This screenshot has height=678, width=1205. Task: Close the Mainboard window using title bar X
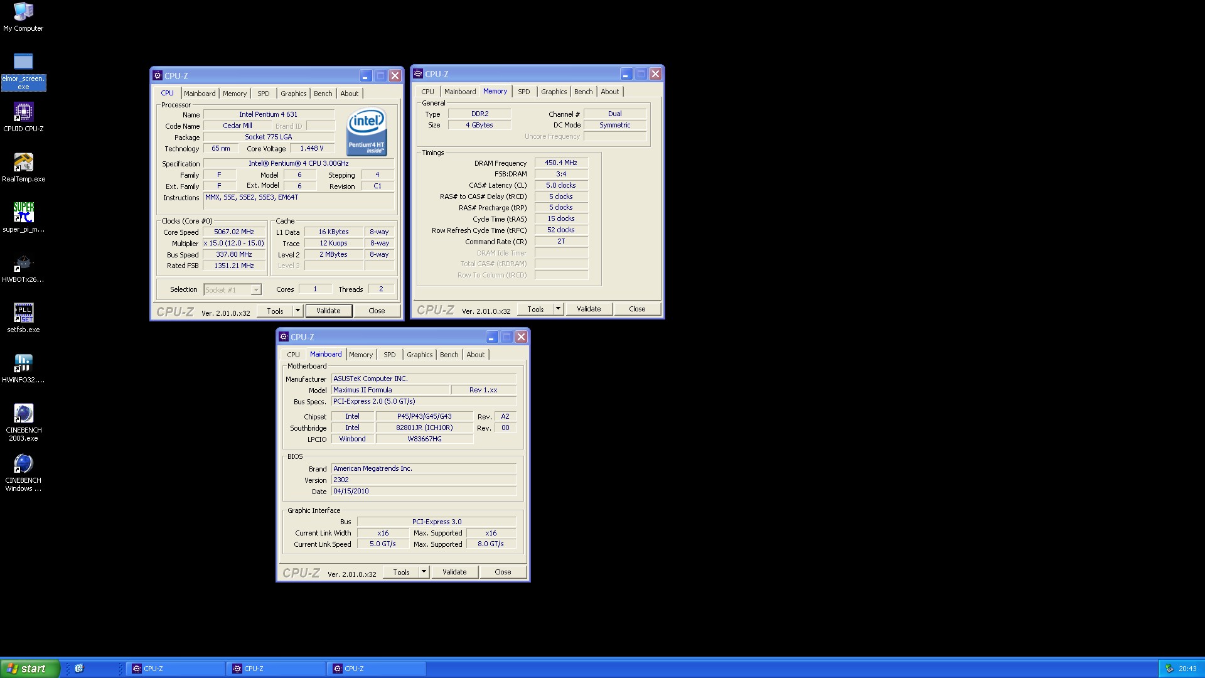click(x=521, y=337)
